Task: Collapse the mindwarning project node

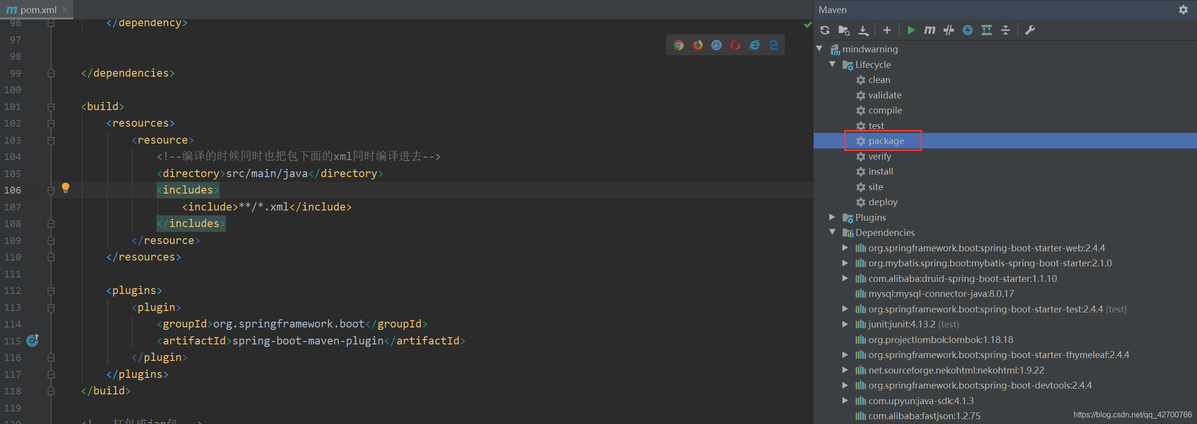Action: pos(820,49)
